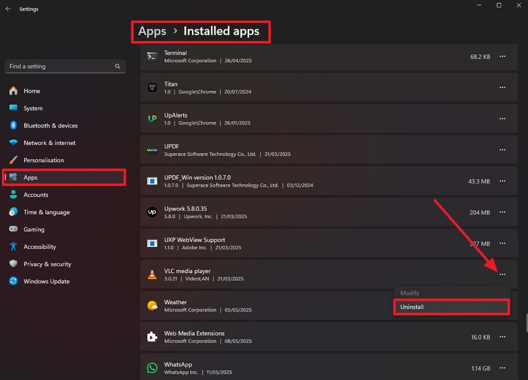
Task: Open more options for Terminal
Action: tap(503, 57)
